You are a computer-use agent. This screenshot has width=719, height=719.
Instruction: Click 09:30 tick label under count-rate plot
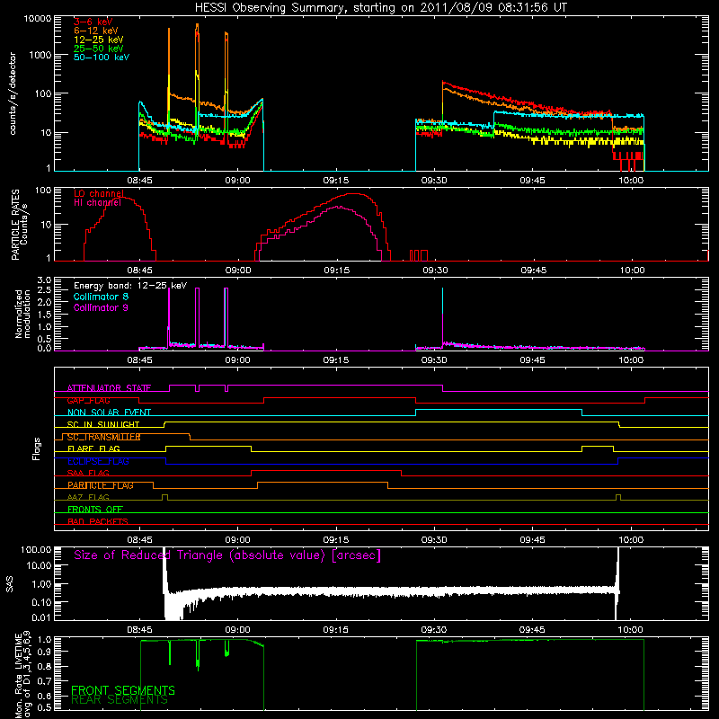(434, 181)
